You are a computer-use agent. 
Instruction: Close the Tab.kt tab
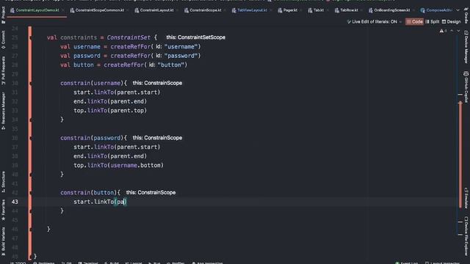click(328, 10)
